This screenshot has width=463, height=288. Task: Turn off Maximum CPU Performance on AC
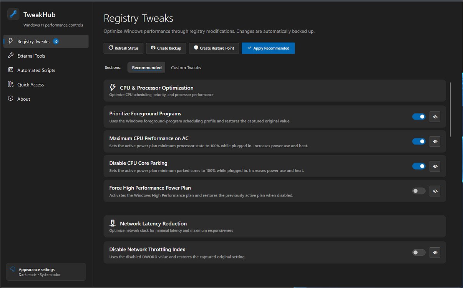point(419,142)
